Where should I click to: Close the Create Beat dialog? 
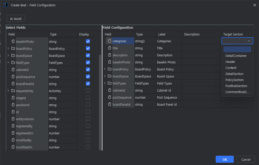[254, 5]
